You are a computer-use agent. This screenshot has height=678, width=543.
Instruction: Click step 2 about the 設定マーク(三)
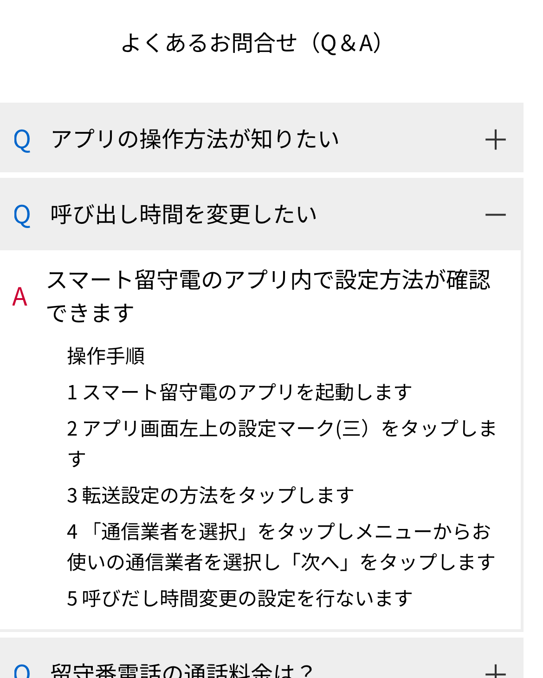click(281, 429)
